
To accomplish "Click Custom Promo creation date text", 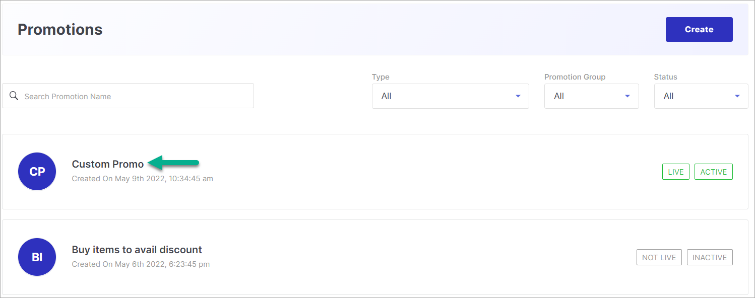I will coord(142,179).
